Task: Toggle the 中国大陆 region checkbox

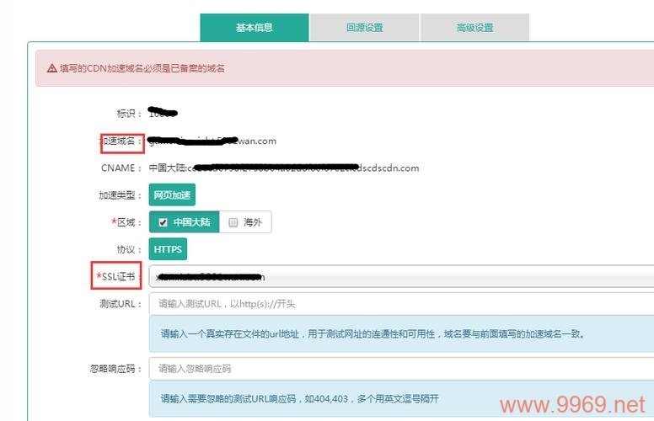Action: coord(163,222)
